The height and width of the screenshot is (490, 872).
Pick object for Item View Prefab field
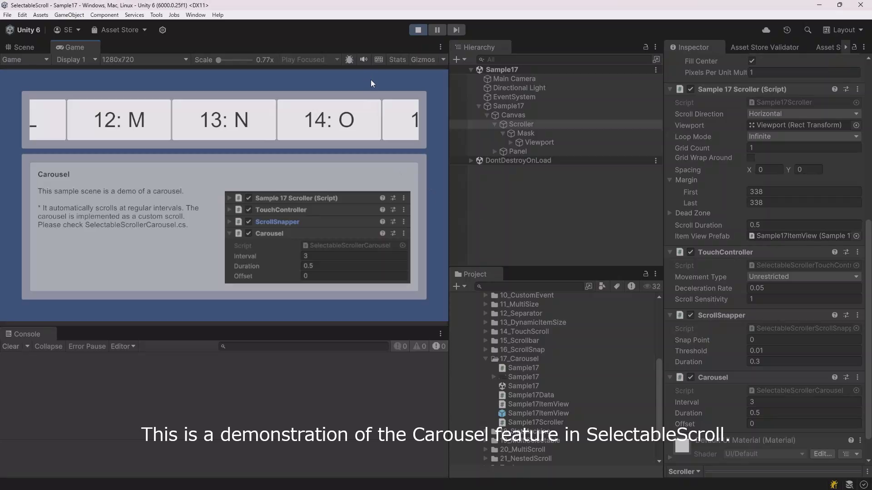(856, 236)
